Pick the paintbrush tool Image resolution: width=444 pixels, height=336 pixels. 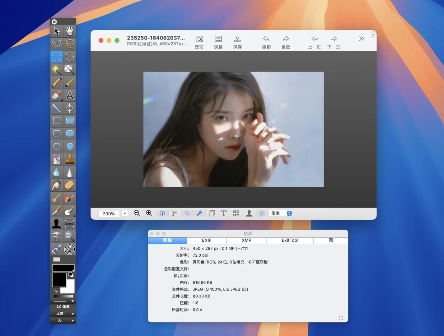pos(70,82)
